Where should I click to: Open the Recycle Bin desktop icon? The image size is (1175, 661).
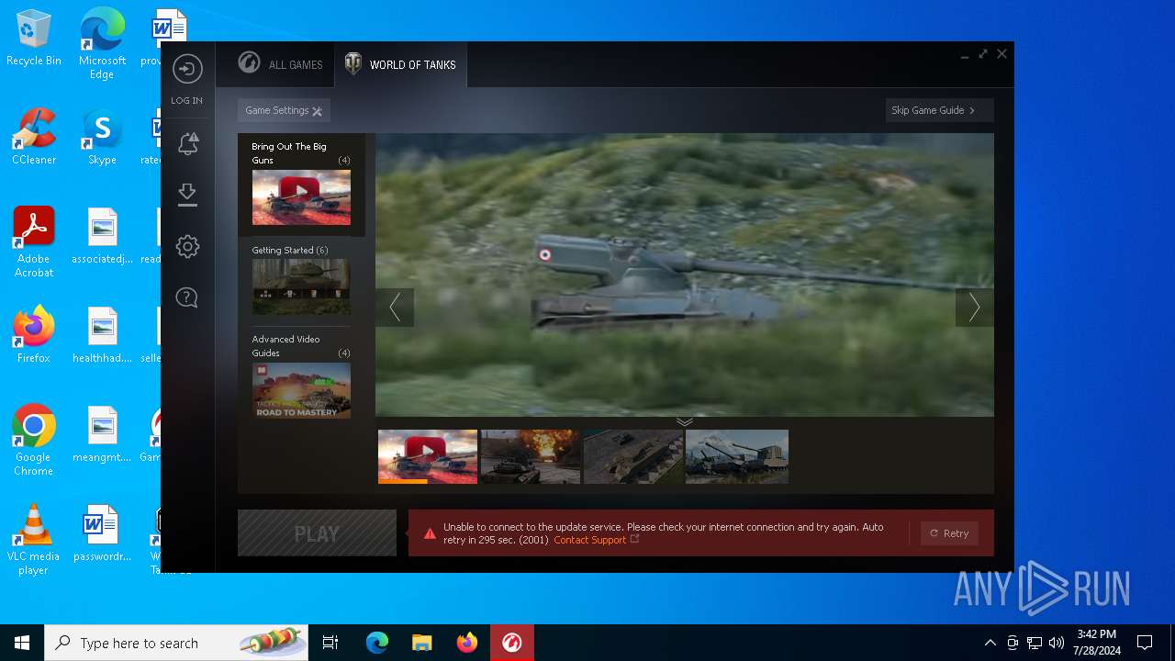pos(34,38)
